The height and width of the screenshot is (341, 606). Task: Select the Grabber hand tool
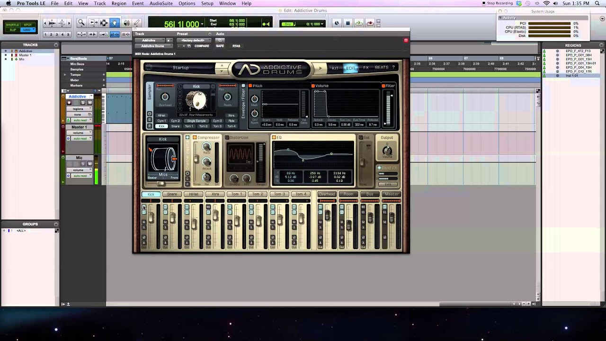(114, 23)
